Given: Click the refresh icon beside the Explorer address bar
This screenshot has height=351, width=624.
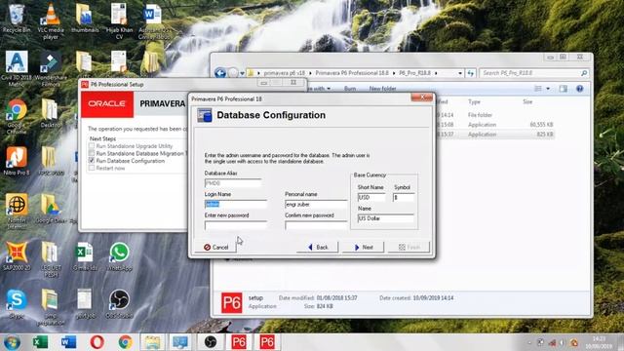Looking at the screenshot, I should [x=471, y=73].
